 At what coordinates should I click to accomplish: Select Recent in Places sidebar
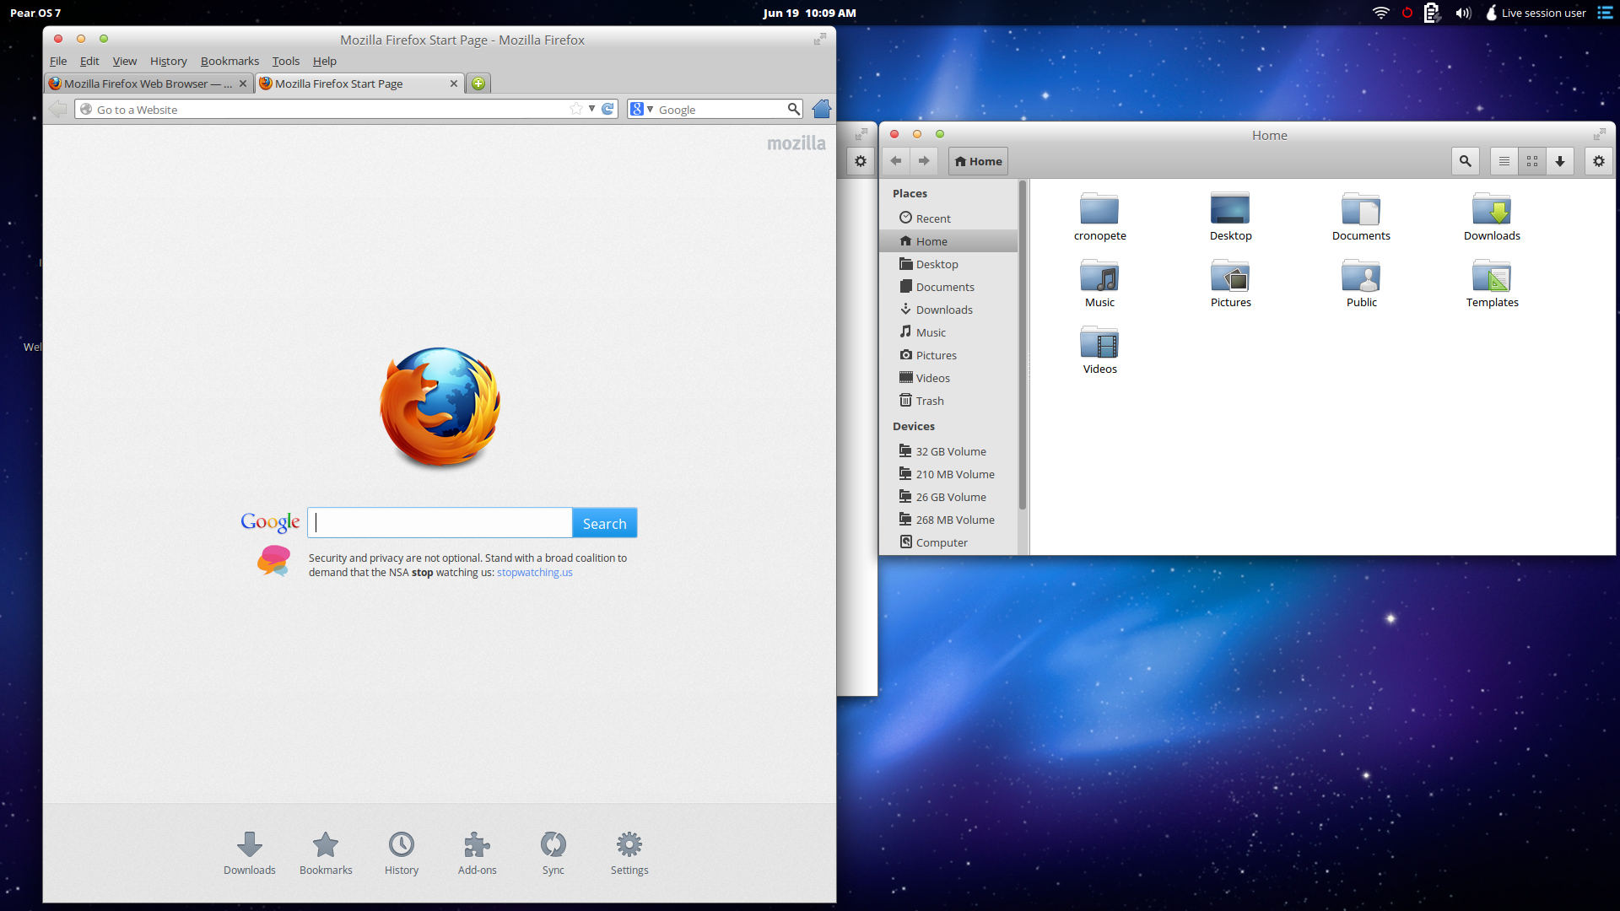(x=948, y=218)
